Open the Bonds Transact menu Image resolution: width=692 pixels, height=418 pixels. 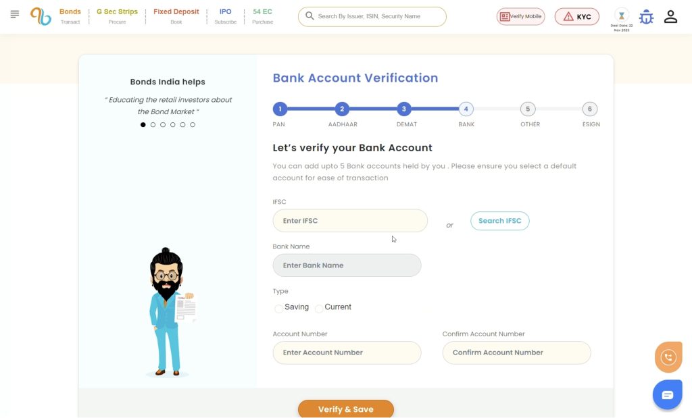[x=70, y=16]
